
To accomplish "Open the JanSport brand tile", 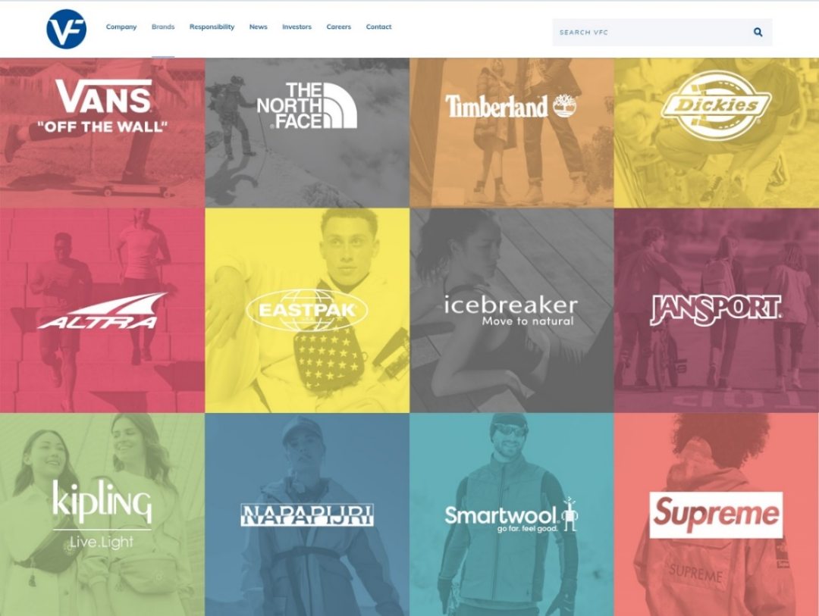I will [x=717, y=311].
